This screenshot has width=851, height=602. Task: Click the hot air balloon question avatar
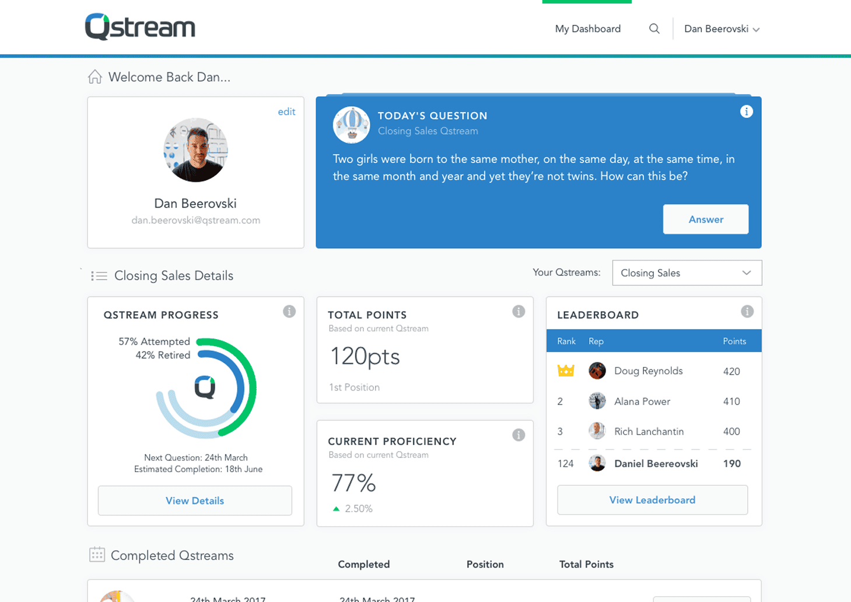pos(351,125)
